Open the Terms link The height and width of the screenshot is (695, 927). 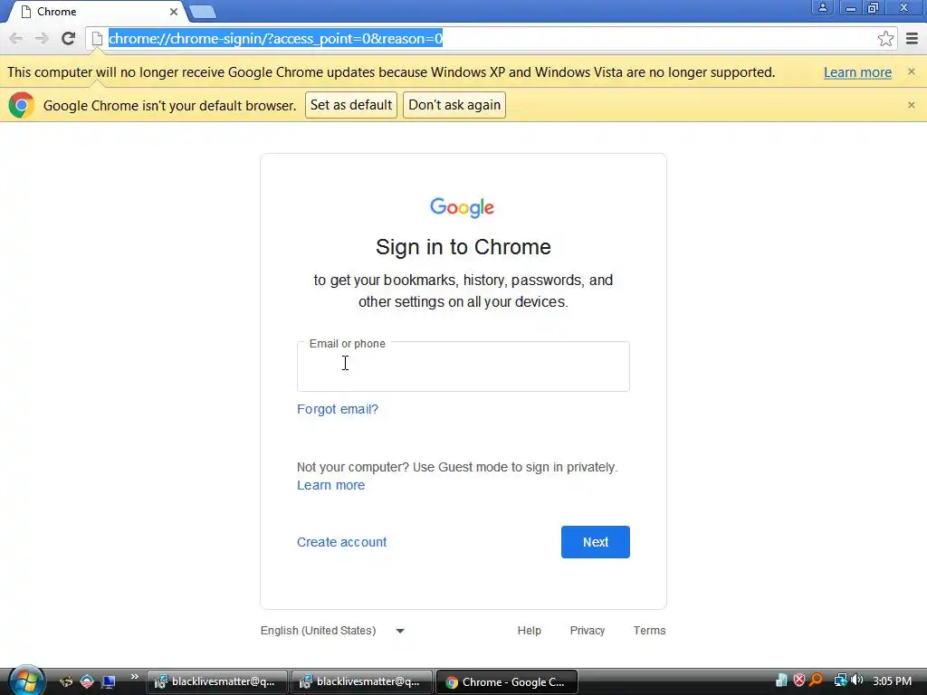click(649, 631)
